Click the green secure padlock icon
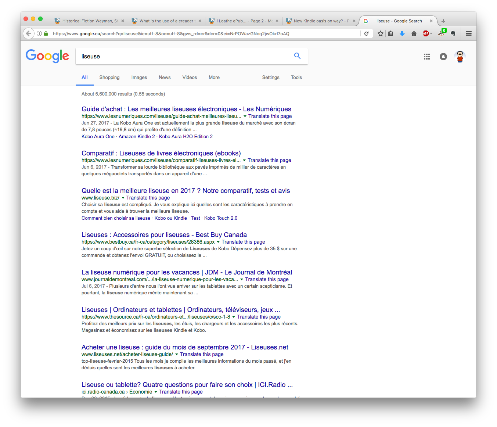Viewport: 497px width, 427px height. pos(46,33)
